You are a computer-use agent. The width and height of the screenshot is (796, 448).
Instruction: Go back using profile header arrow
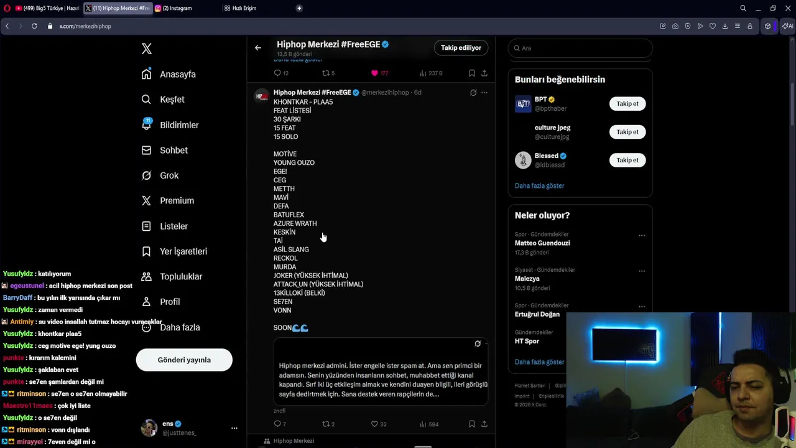pyautogui.click(x=258, y=47)
